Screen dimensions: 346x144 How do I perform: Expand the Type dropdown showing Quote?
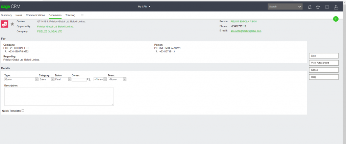[x=21, y=79]
